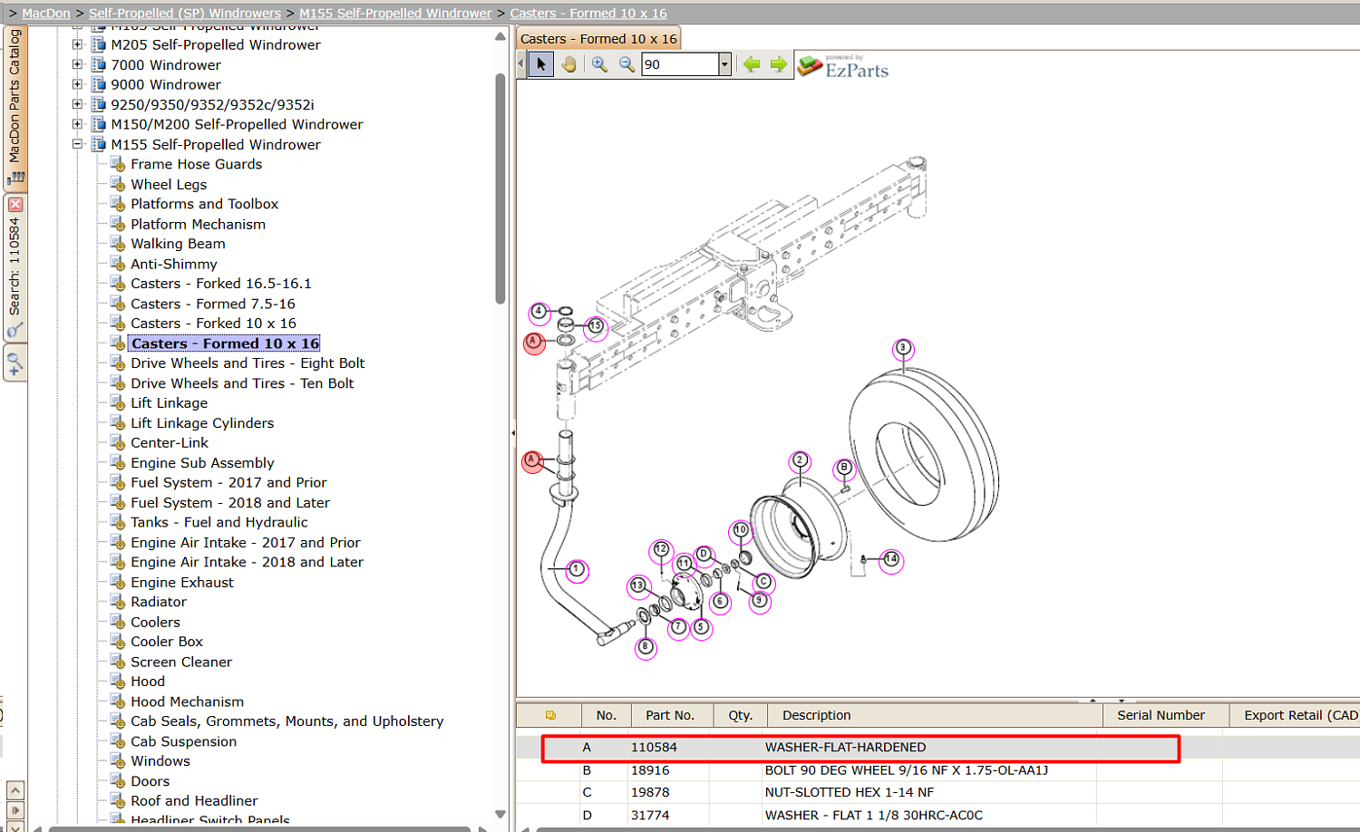Open new search tab with magnifier plus icon
1360x832 pixels.
click(15, 364)
